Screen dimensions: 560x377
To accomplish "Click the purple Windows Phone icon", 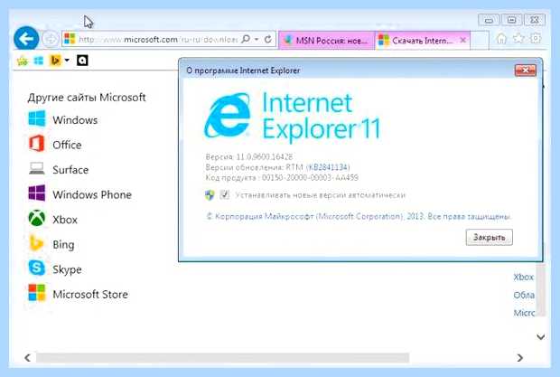I will tap(37, 193).
